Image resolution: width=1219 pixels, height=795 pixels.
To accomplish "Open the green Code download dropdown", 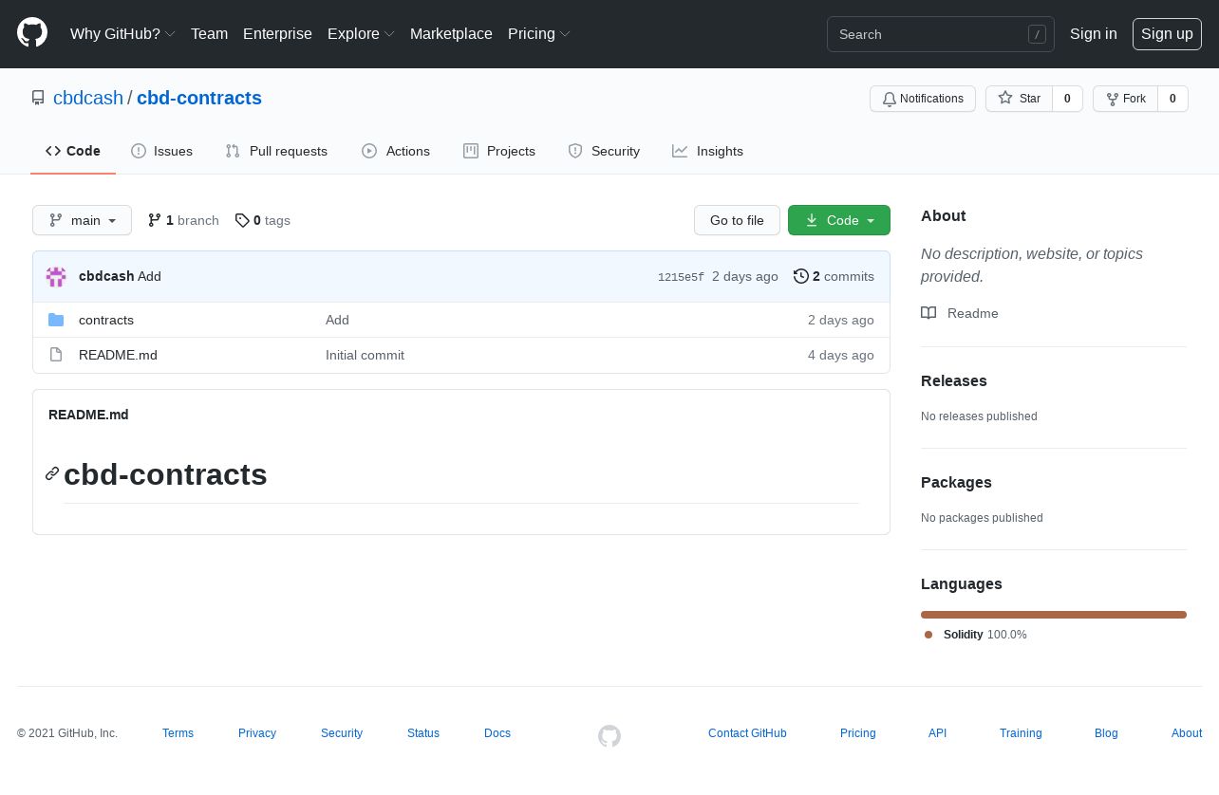I will (x=839, y=220).
